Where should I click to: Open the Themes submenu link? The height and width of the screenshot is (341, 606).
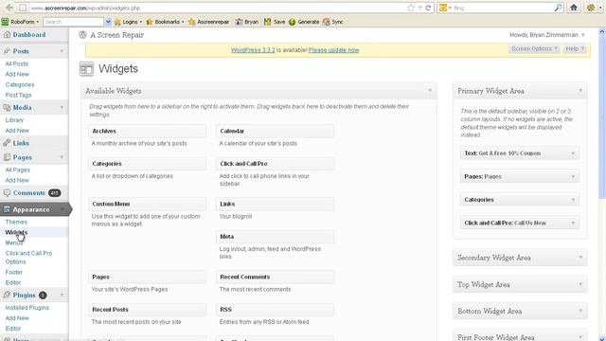[x=16, y=222]
